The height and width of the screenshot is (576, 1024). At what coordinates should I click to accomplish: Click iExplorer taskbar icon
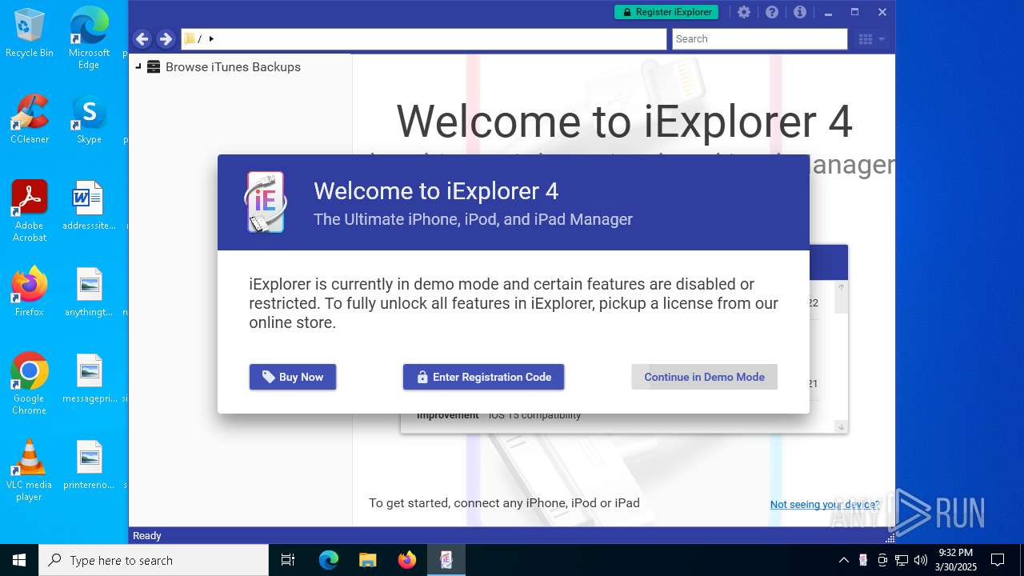pyautogui.click(x=446, y=560)
